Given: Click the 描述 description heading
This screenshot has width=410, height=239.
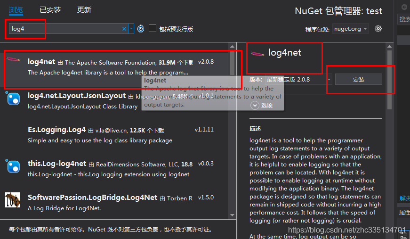Looking at the screenshot, I should [x=255, y=129].
